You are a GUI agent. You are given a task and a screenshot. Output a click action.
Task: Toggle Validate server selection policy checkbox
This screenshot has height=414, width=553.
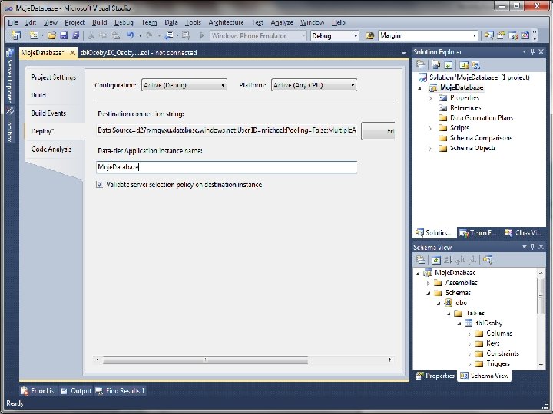click(99, 185)
